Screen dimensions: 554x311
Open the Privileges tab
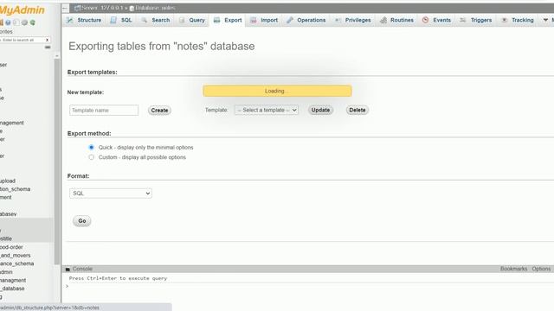point(352,20)
